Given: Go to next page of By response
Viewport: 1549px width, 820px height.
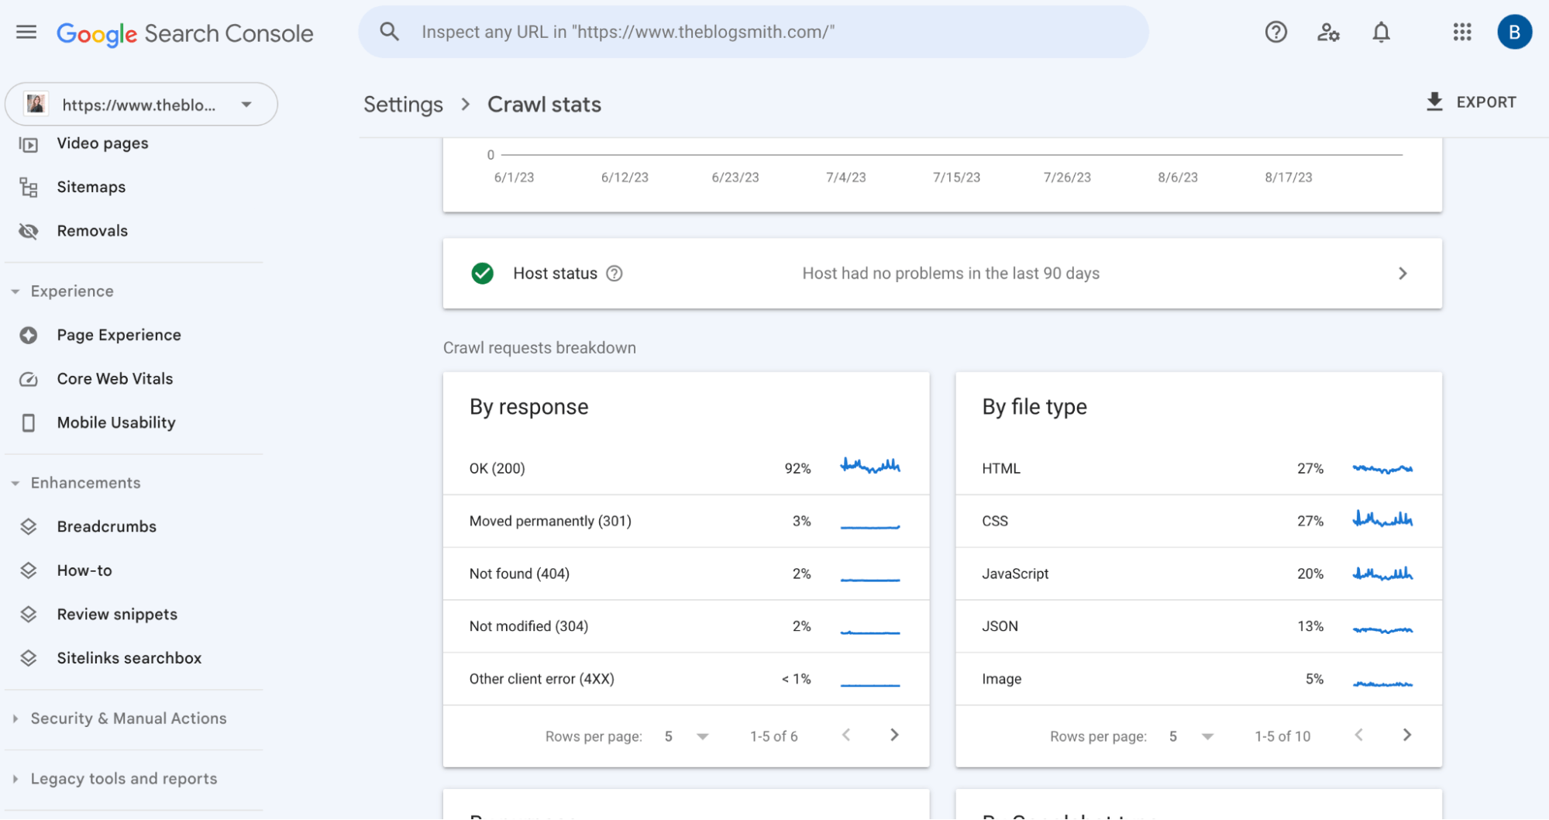Looking at the screenshot, I should click(894, 736).
